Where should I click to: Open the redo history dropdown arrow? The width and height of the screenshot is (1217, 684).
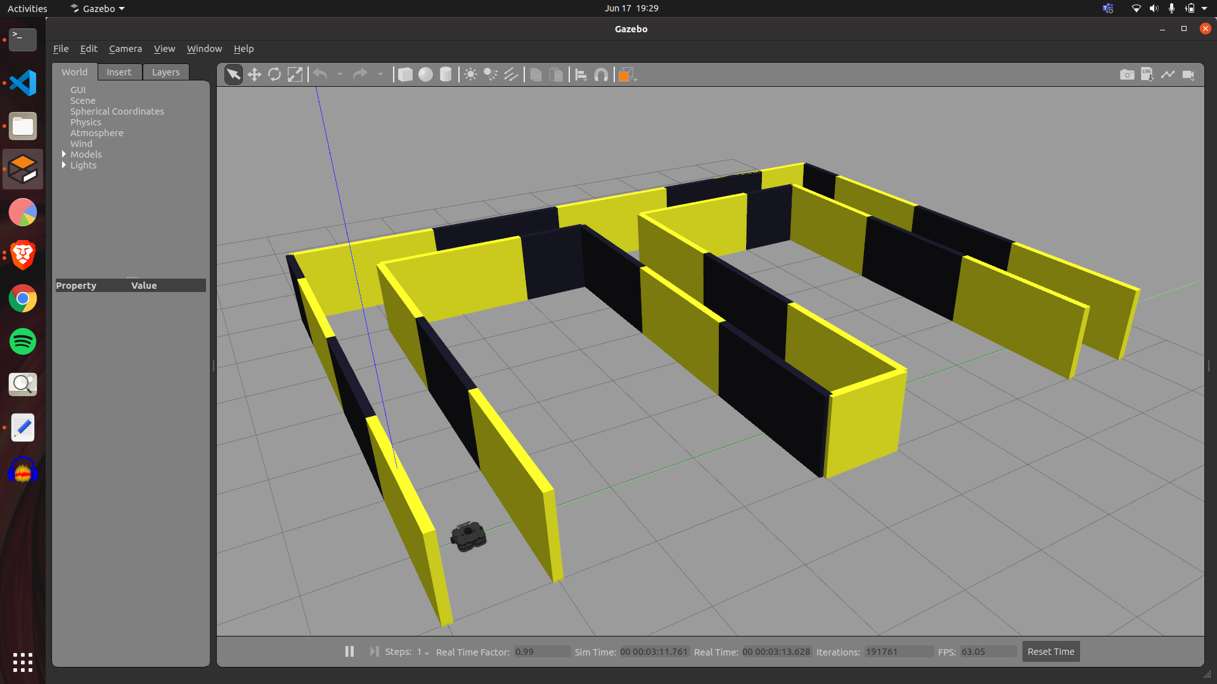[380, 75]
